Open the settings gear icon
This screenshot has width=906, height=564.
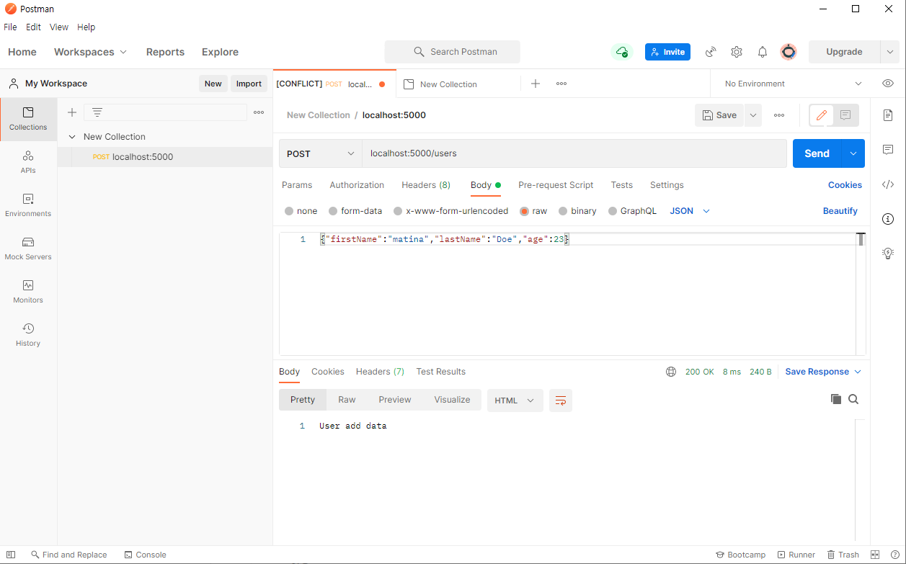click(x=737, y=52)
